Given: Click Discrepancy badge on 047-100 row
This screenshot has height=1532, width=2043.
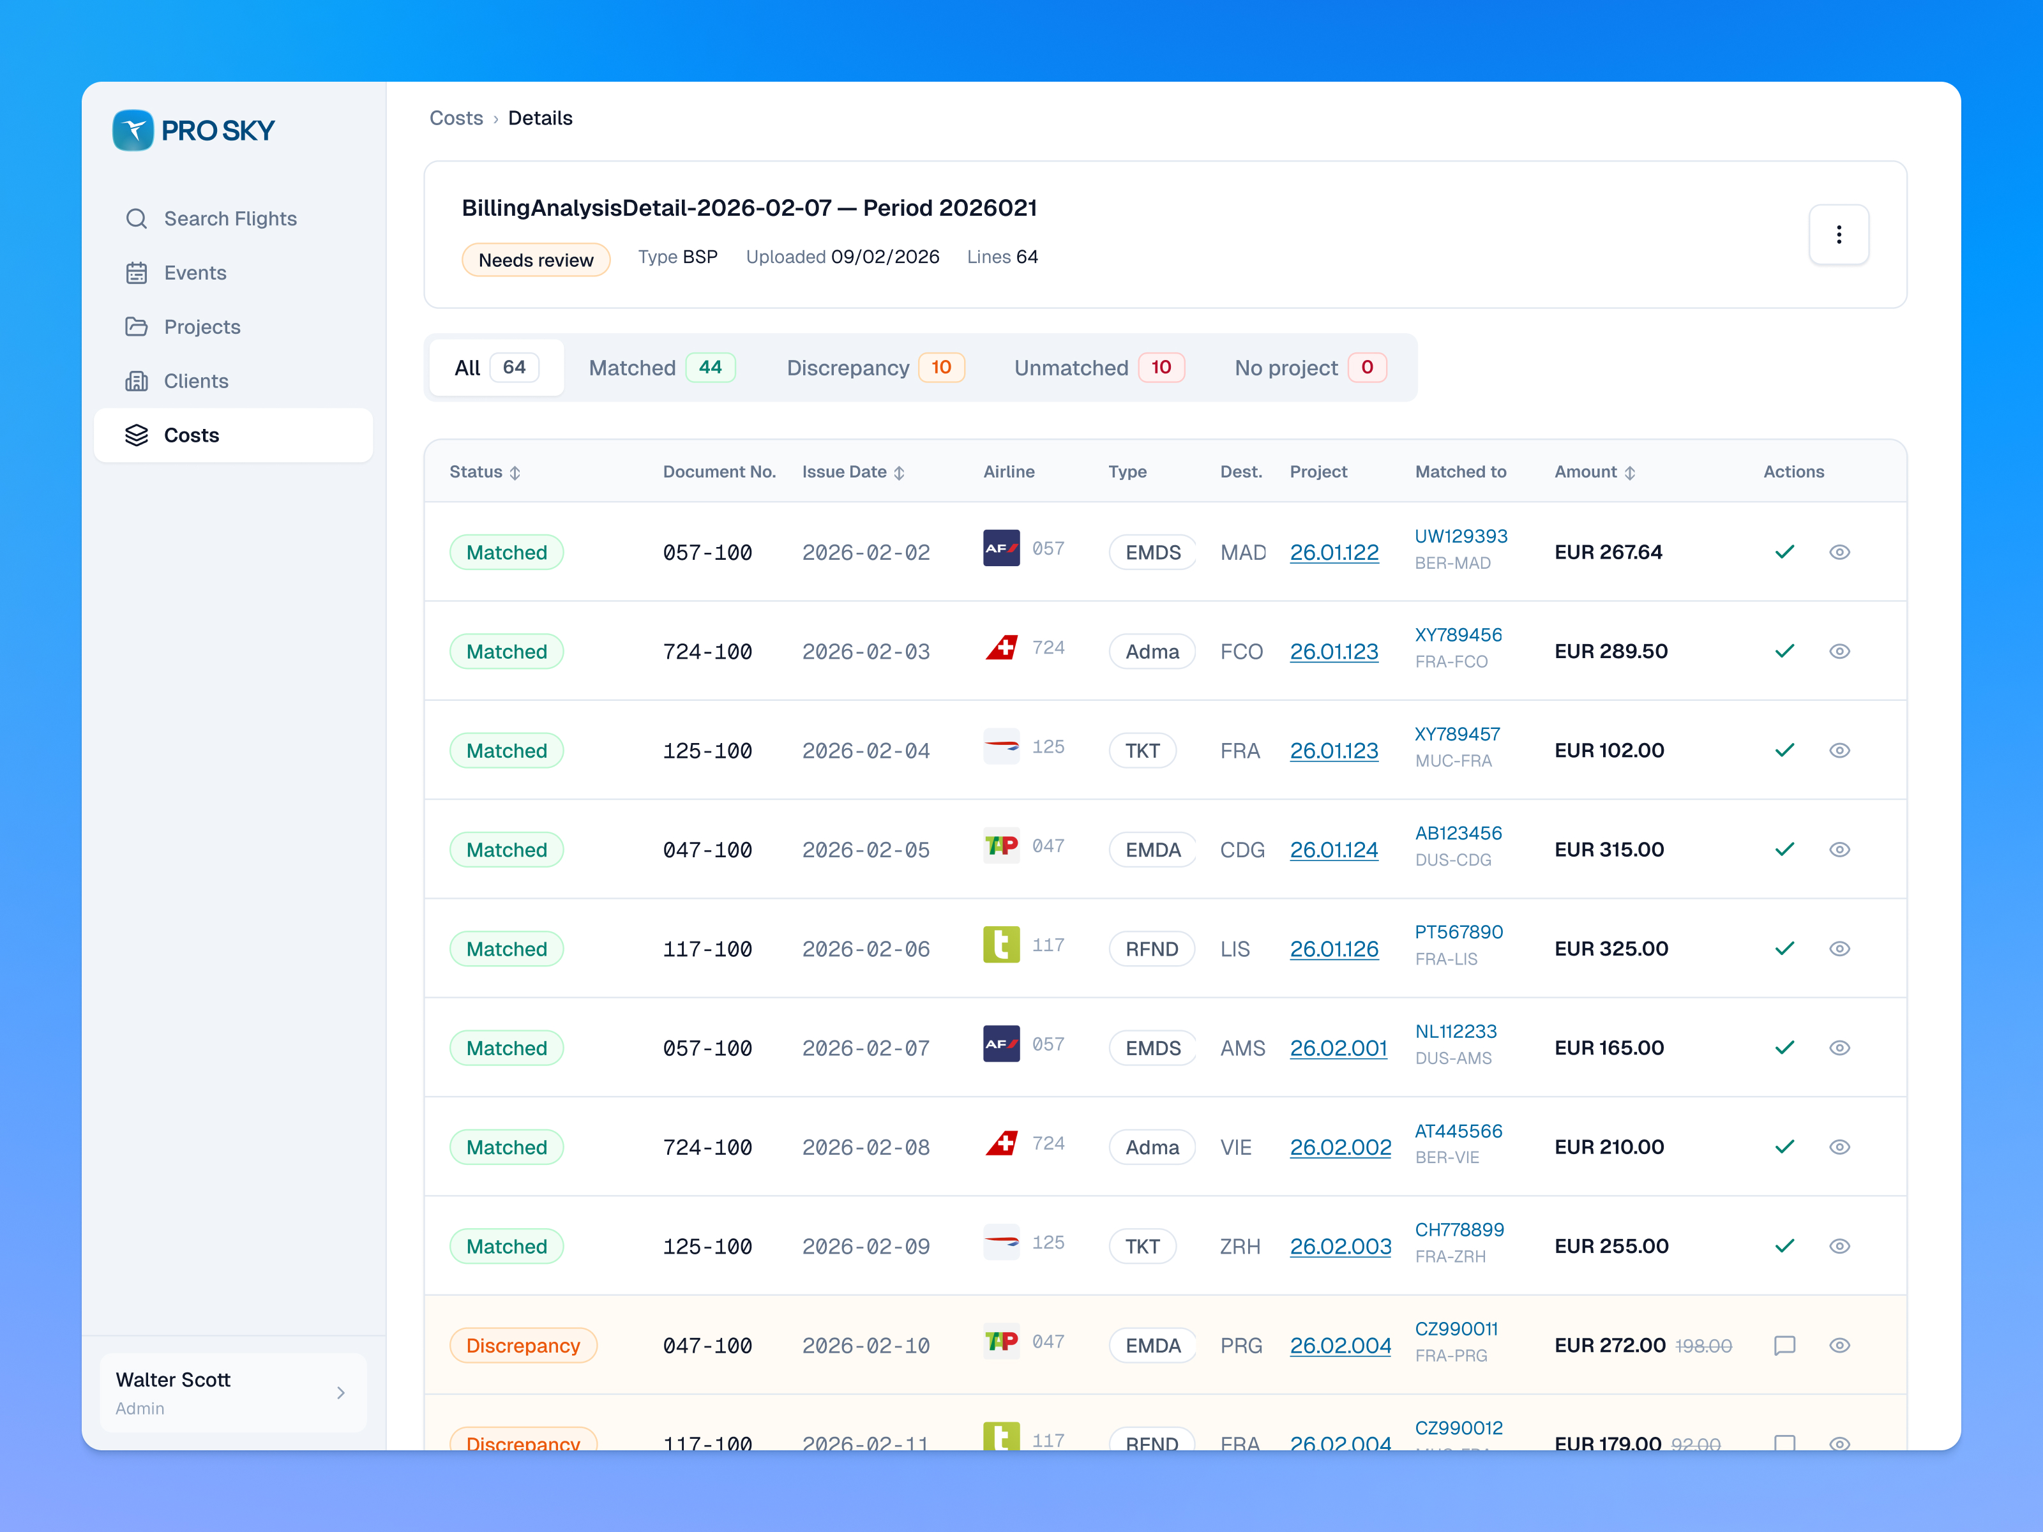Looking at the screenshot, I should tap(523, 1346).
